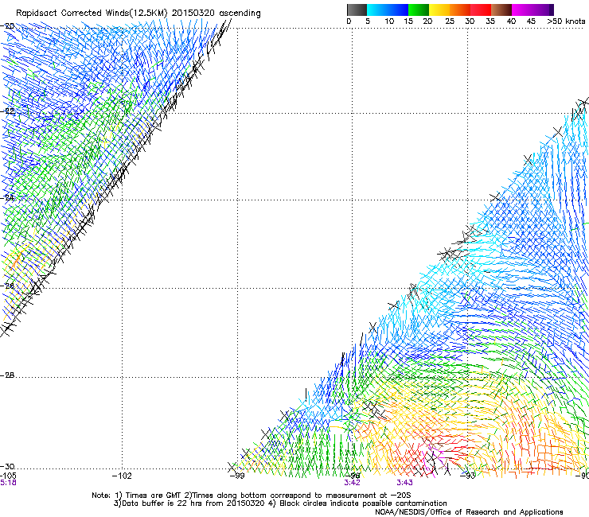
Task: Click the -22 latitude label
Action: coord(7,111)
